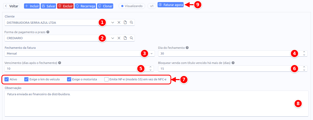Click the Incluir button

click(32, 6)
